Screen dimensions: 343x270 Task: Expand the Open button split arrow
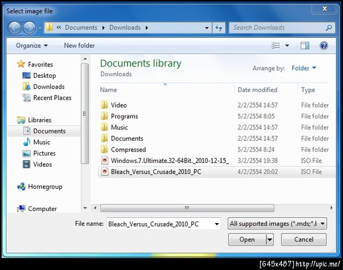270,240
